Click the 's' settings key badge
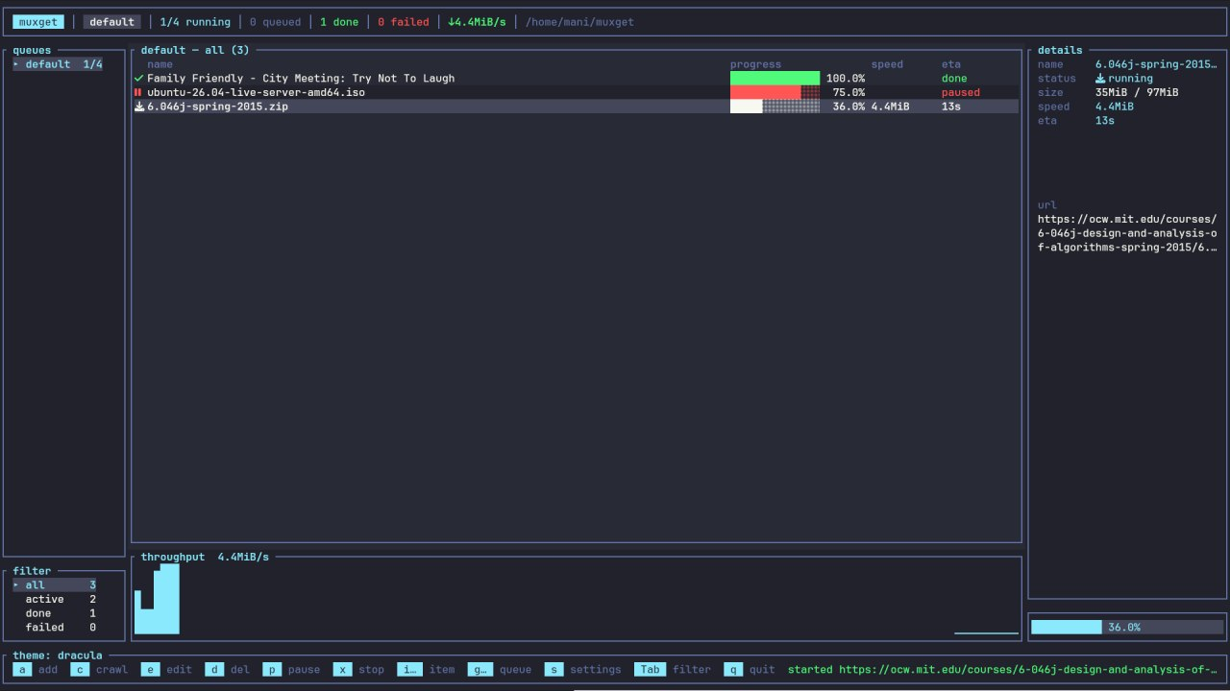Viewport: 1230px width, 691px height. (553, 670)
